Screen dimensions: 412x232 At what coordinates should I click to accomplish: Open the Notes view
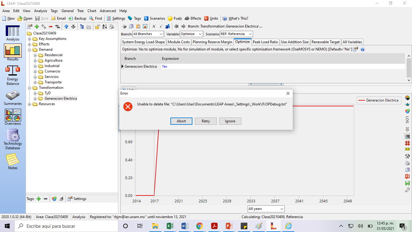point(13,162)
